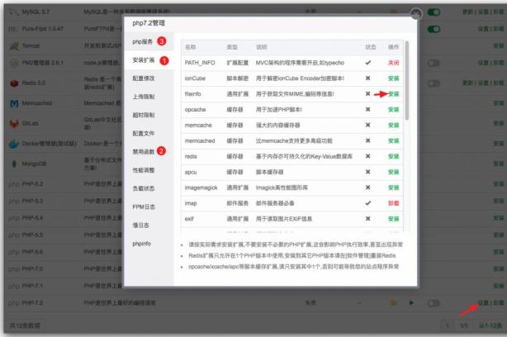Screen dimensions: 507x337
Task: Install the apcu extension
Action: (x=394, y=172)
